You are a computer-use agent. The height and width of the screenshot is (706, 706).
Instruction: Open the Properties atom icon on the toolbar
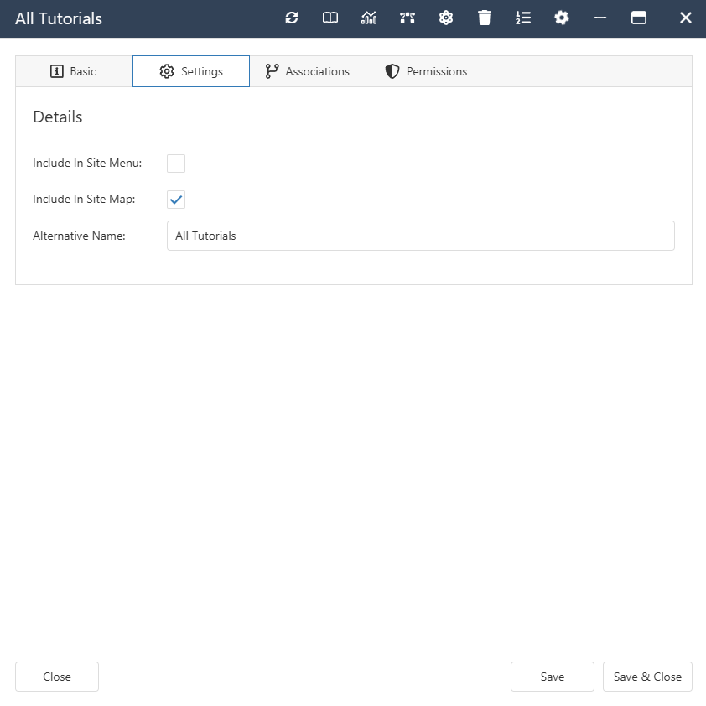(x=446, y=18)
